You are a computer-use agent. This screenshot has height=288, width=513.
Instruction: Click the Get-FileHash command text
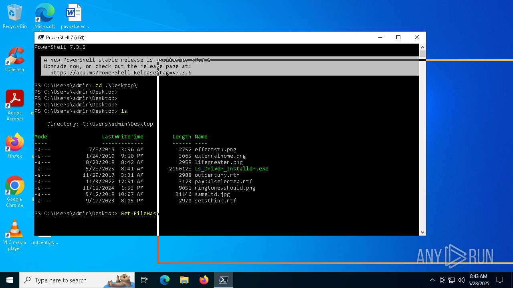[x=139, y=214]
